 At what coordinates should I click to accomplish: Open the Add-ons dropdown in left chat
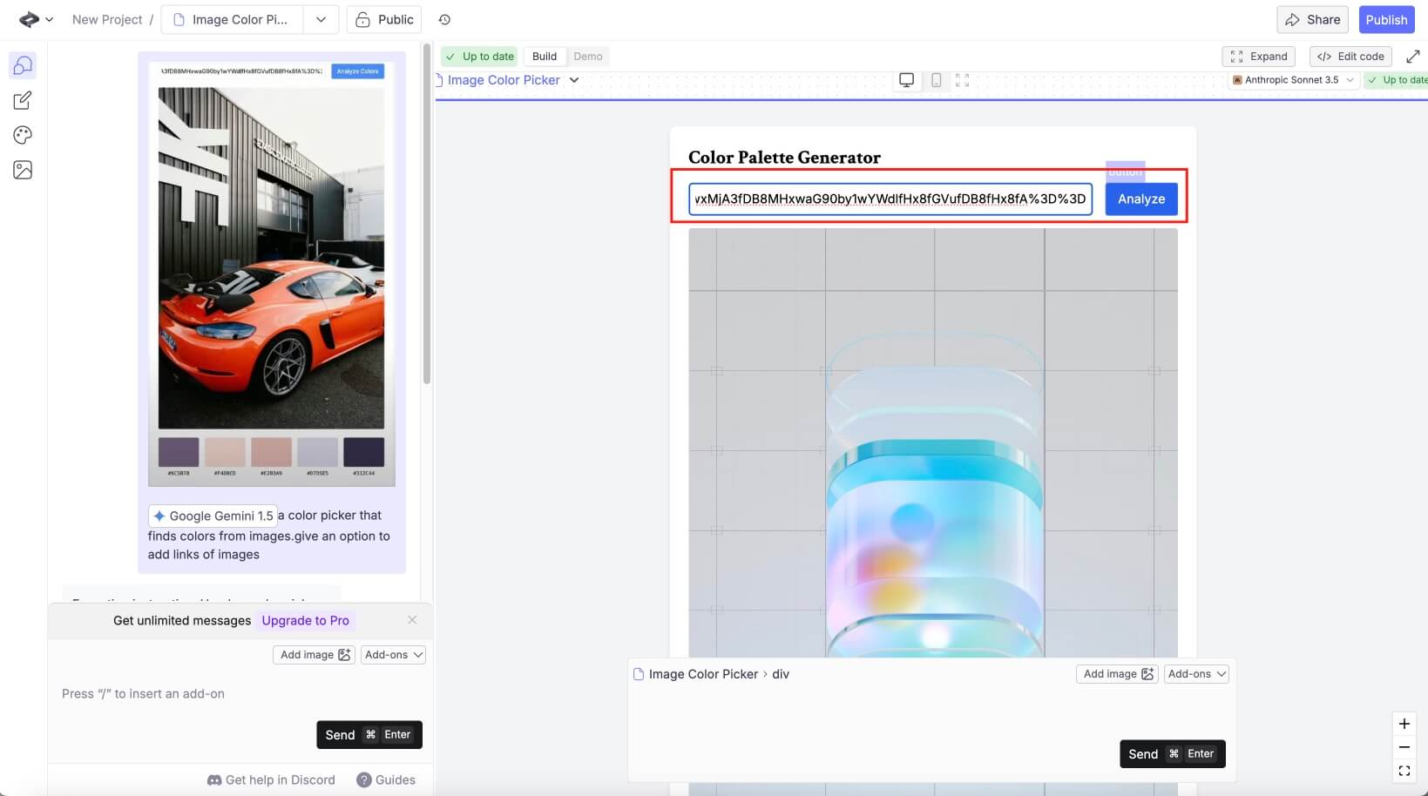click(x=393, y=655)
